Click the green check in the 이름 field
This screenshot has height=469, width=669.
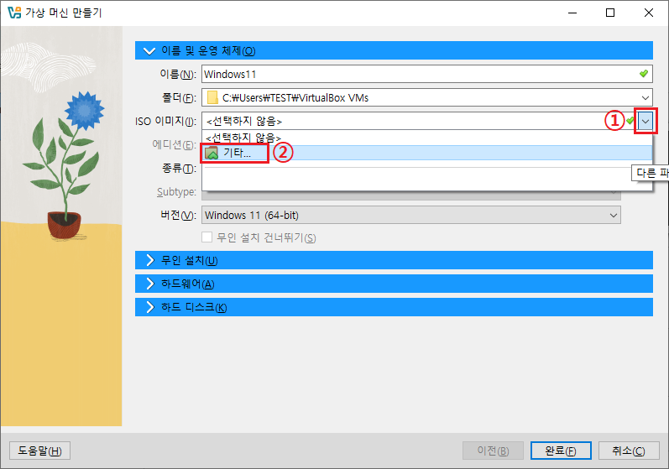point(644,74)
